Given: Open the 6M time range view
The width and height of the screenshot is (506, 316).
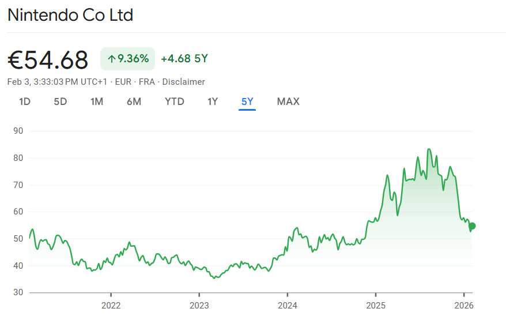Looking at the screenshot, I should pyautogui.click(x=134, y=101).
